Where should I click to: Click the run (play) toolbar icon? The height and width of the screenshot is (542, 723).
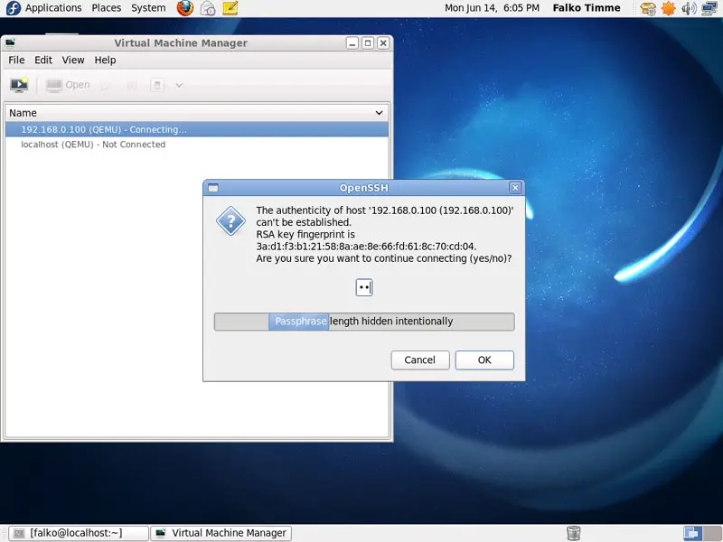[106, 85]
